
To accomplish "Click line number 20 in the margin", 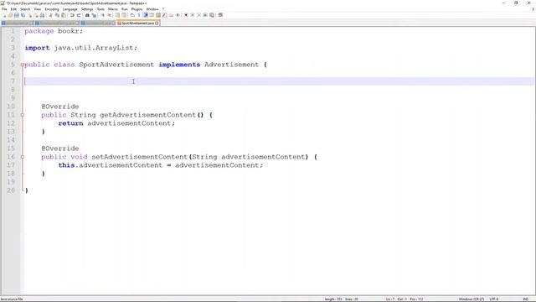I will pyautogui.click(x=11, y=190).
